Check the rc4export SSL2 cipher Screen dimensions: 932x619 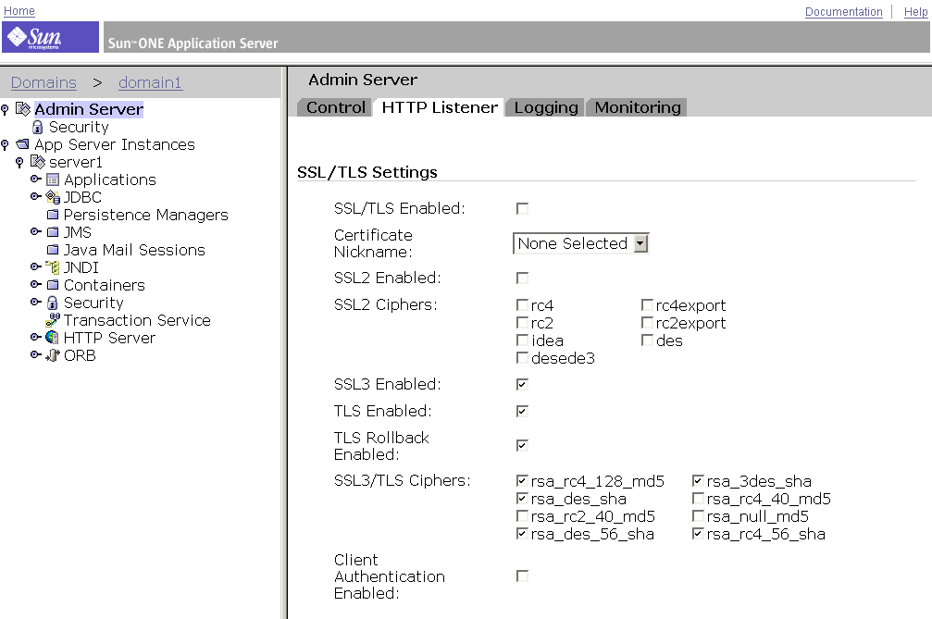647,305
